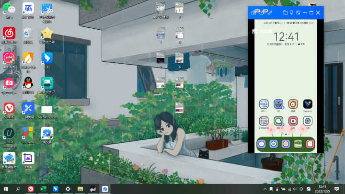Viewport: 345px width, 194px height.
Task: Open the notification center icon
Action: [336, 189]
